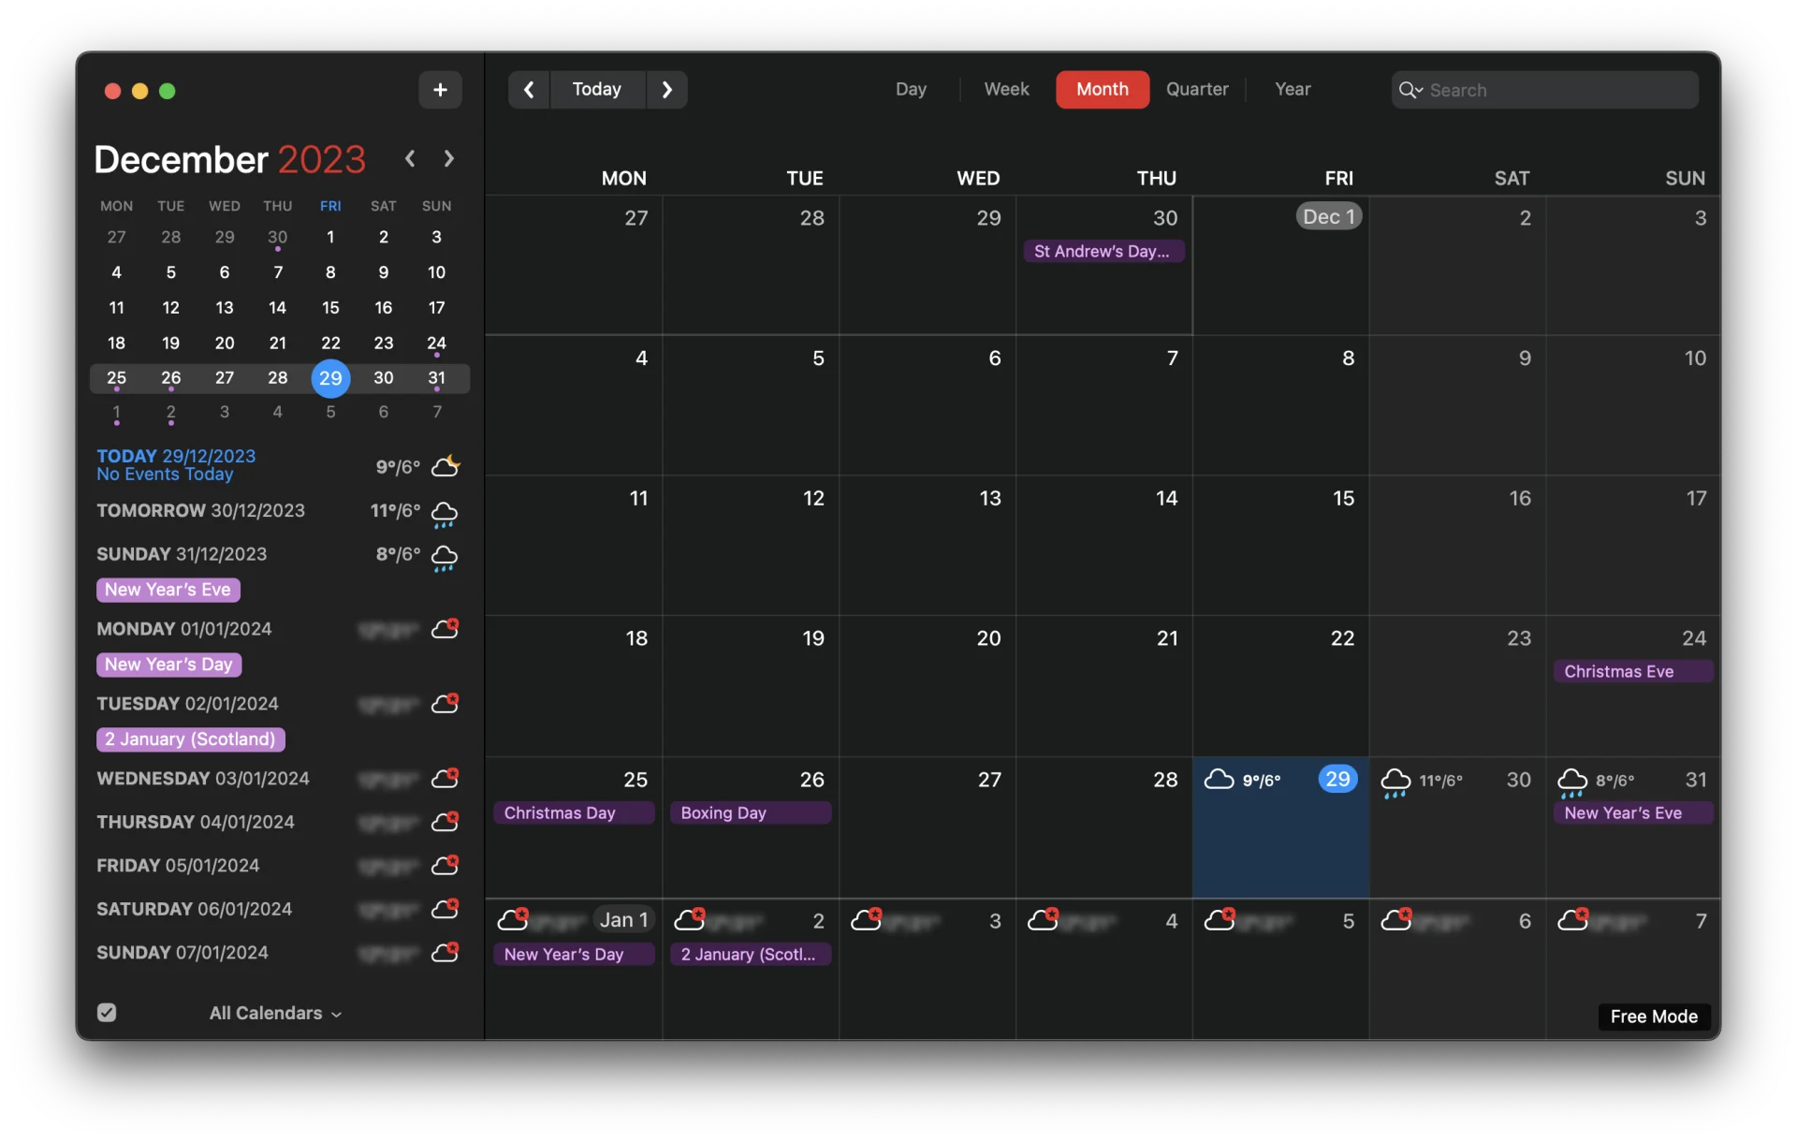Go to next month with toolbar forward arrow
The height and width of the screenshot is (1141, 1797).
point(666,90)
